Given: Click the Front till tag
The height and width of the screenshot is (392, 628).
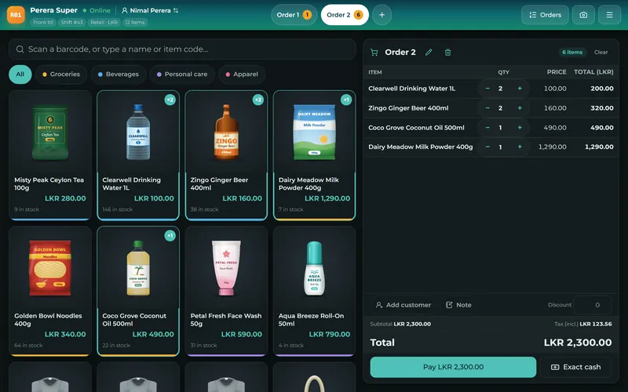Looking at the screenshot, I should tap(43, 23).
